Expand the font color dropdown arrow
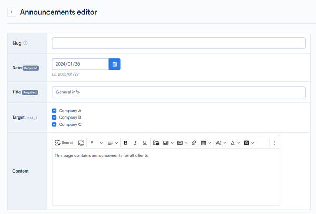The image size is (316, 214). click(x=239, y=143)
